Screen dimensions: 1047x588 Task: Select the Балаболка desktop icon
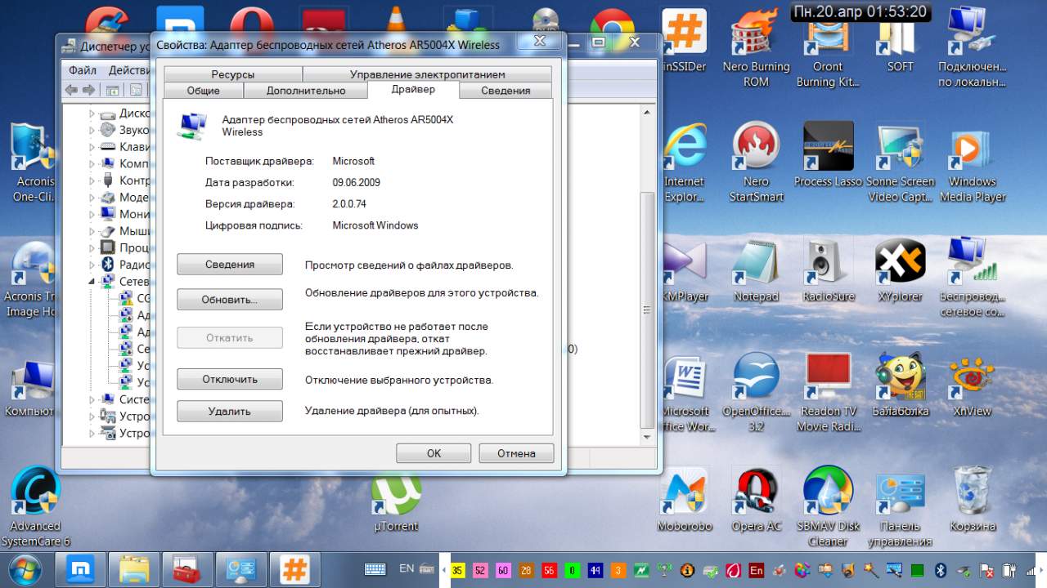(x=900, y=385)
